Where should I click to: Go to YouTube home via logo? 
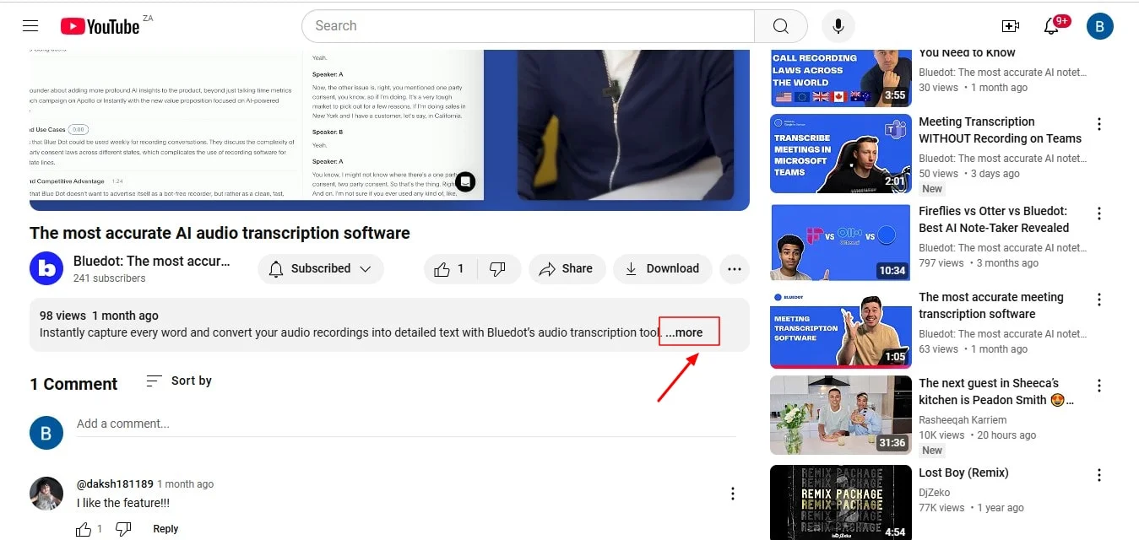pos(100,26)
